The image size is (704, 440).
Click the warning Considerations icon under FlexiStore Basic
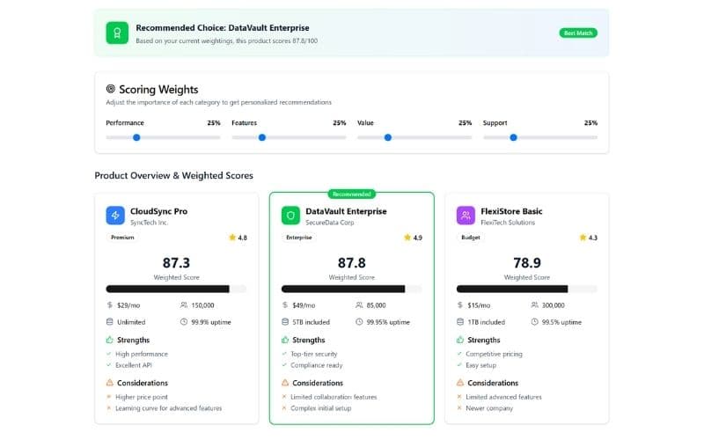(x=461, y=383)
